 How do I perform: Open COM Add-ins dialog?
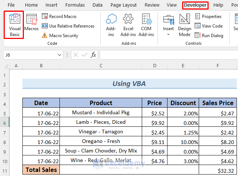[146, 25]
